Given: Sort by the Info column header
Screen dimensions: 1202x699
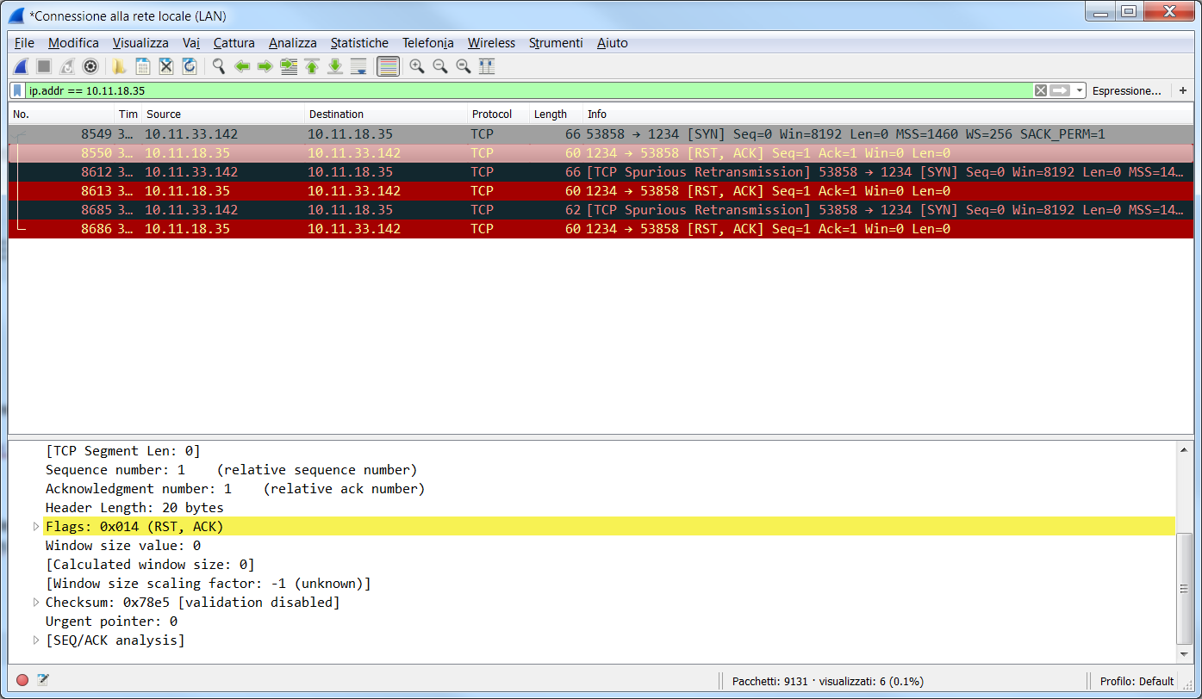Looking at the screenshot, I should (x=887, y=114).
